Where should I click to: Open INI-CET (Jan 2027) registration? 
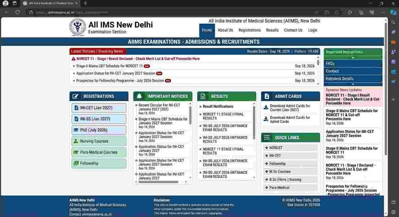[99, 108]
